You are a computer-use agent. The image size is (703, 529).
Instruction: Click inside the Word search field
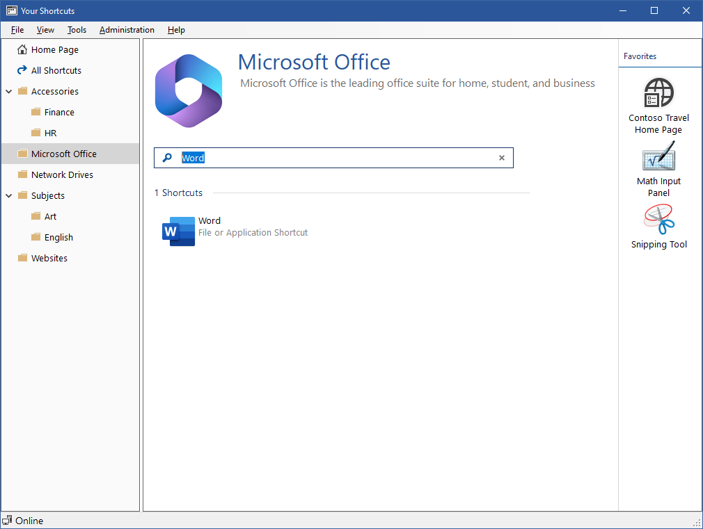(334, 158)
